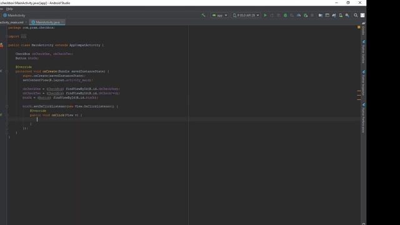Click the Search Everywhere magnifier icon
The width and height of the screenshot is (400, 225).
(356, 15)
